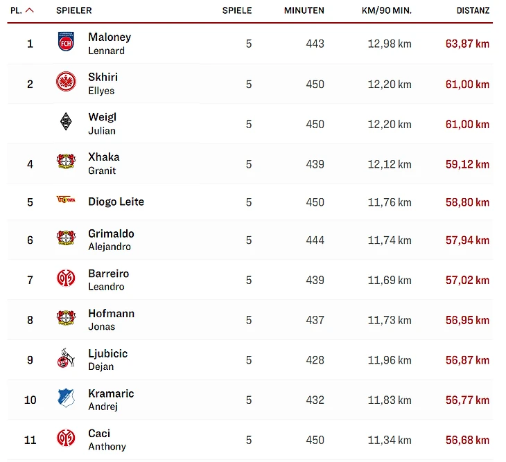Open player Maloney Lennard's profile
The image size is (506, 462).
[x=110, y=43]
